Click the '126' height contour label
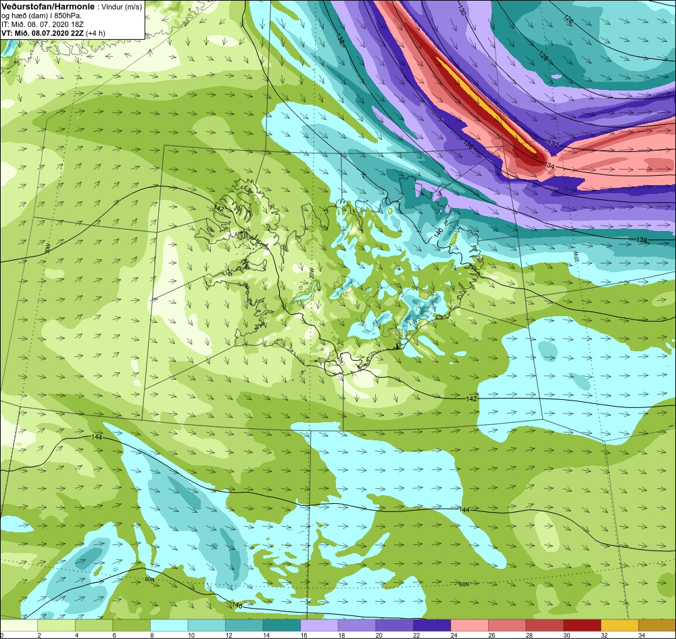Image resolution: width=676 pixels, height=639 pixels. (x=569, y=20)
